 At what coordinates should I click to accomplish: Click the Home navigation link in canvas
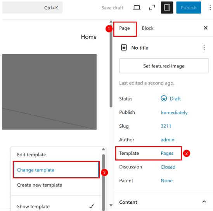coord(89,37)
